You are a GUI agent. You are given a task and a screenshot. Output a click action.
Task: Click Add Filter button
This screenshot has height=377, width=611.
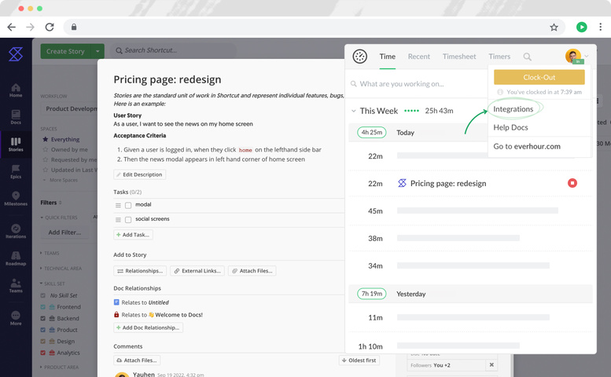pyautogui.click(x=64, y=232)
